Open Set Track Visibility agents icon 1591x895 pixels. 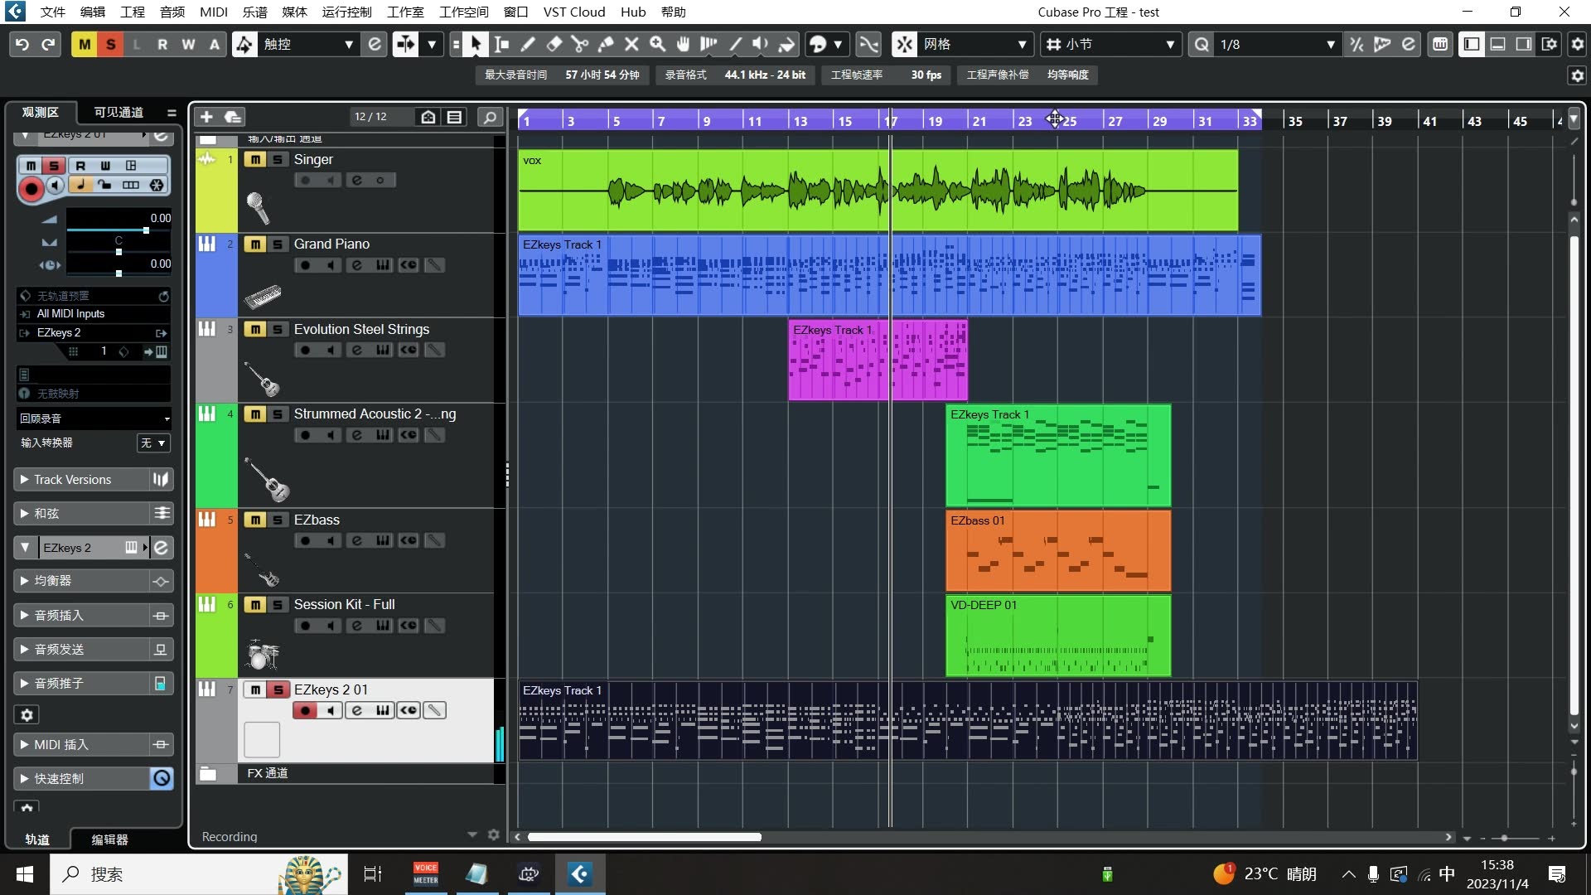[428, 117]
